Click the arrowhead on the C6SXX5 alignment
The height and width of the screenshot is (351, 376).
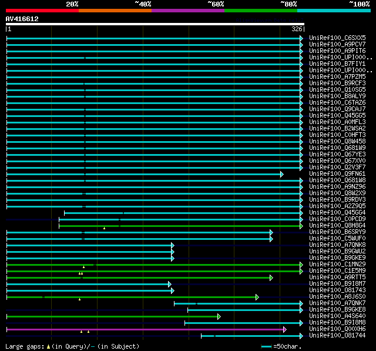click(301, 38)
